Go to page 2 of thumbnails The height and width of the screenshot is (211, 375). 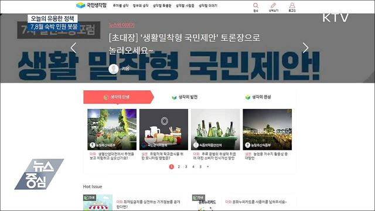tap(179, 166)
